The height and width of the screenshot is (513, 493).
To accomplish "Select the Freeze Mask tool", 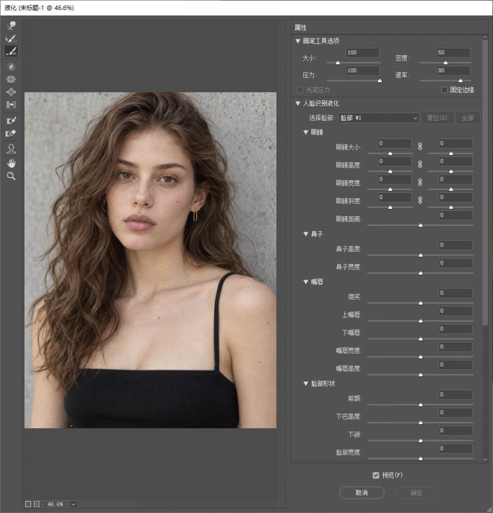I will [11, 120].
